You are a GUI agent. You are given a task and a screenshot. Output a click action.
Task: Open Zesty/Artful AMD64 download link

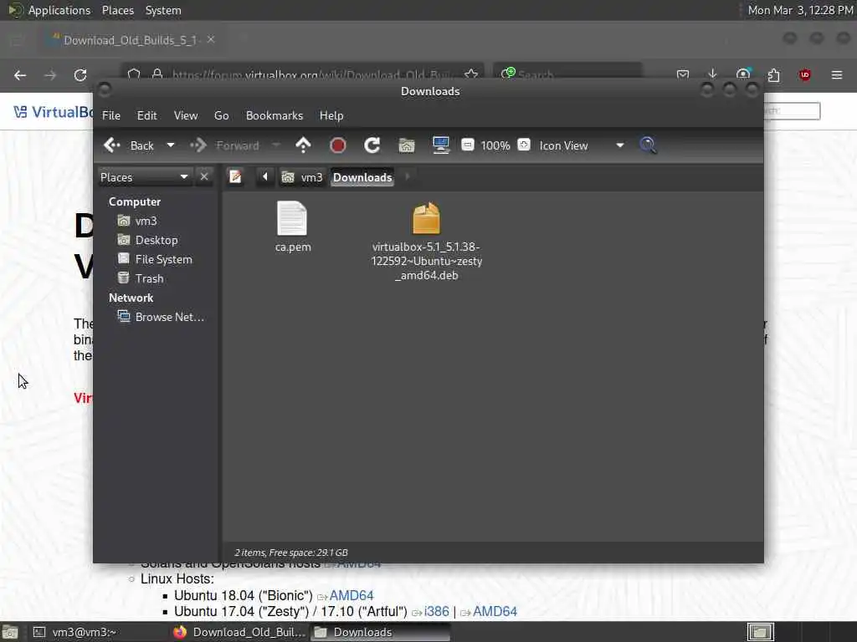point(495,611)
